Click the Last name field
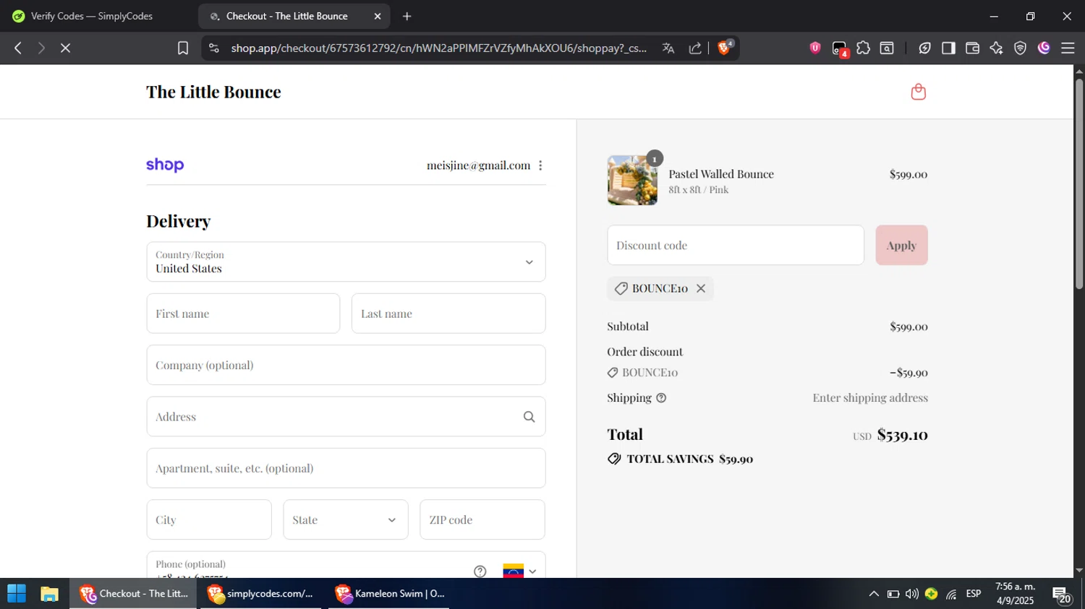 (448, 314)
